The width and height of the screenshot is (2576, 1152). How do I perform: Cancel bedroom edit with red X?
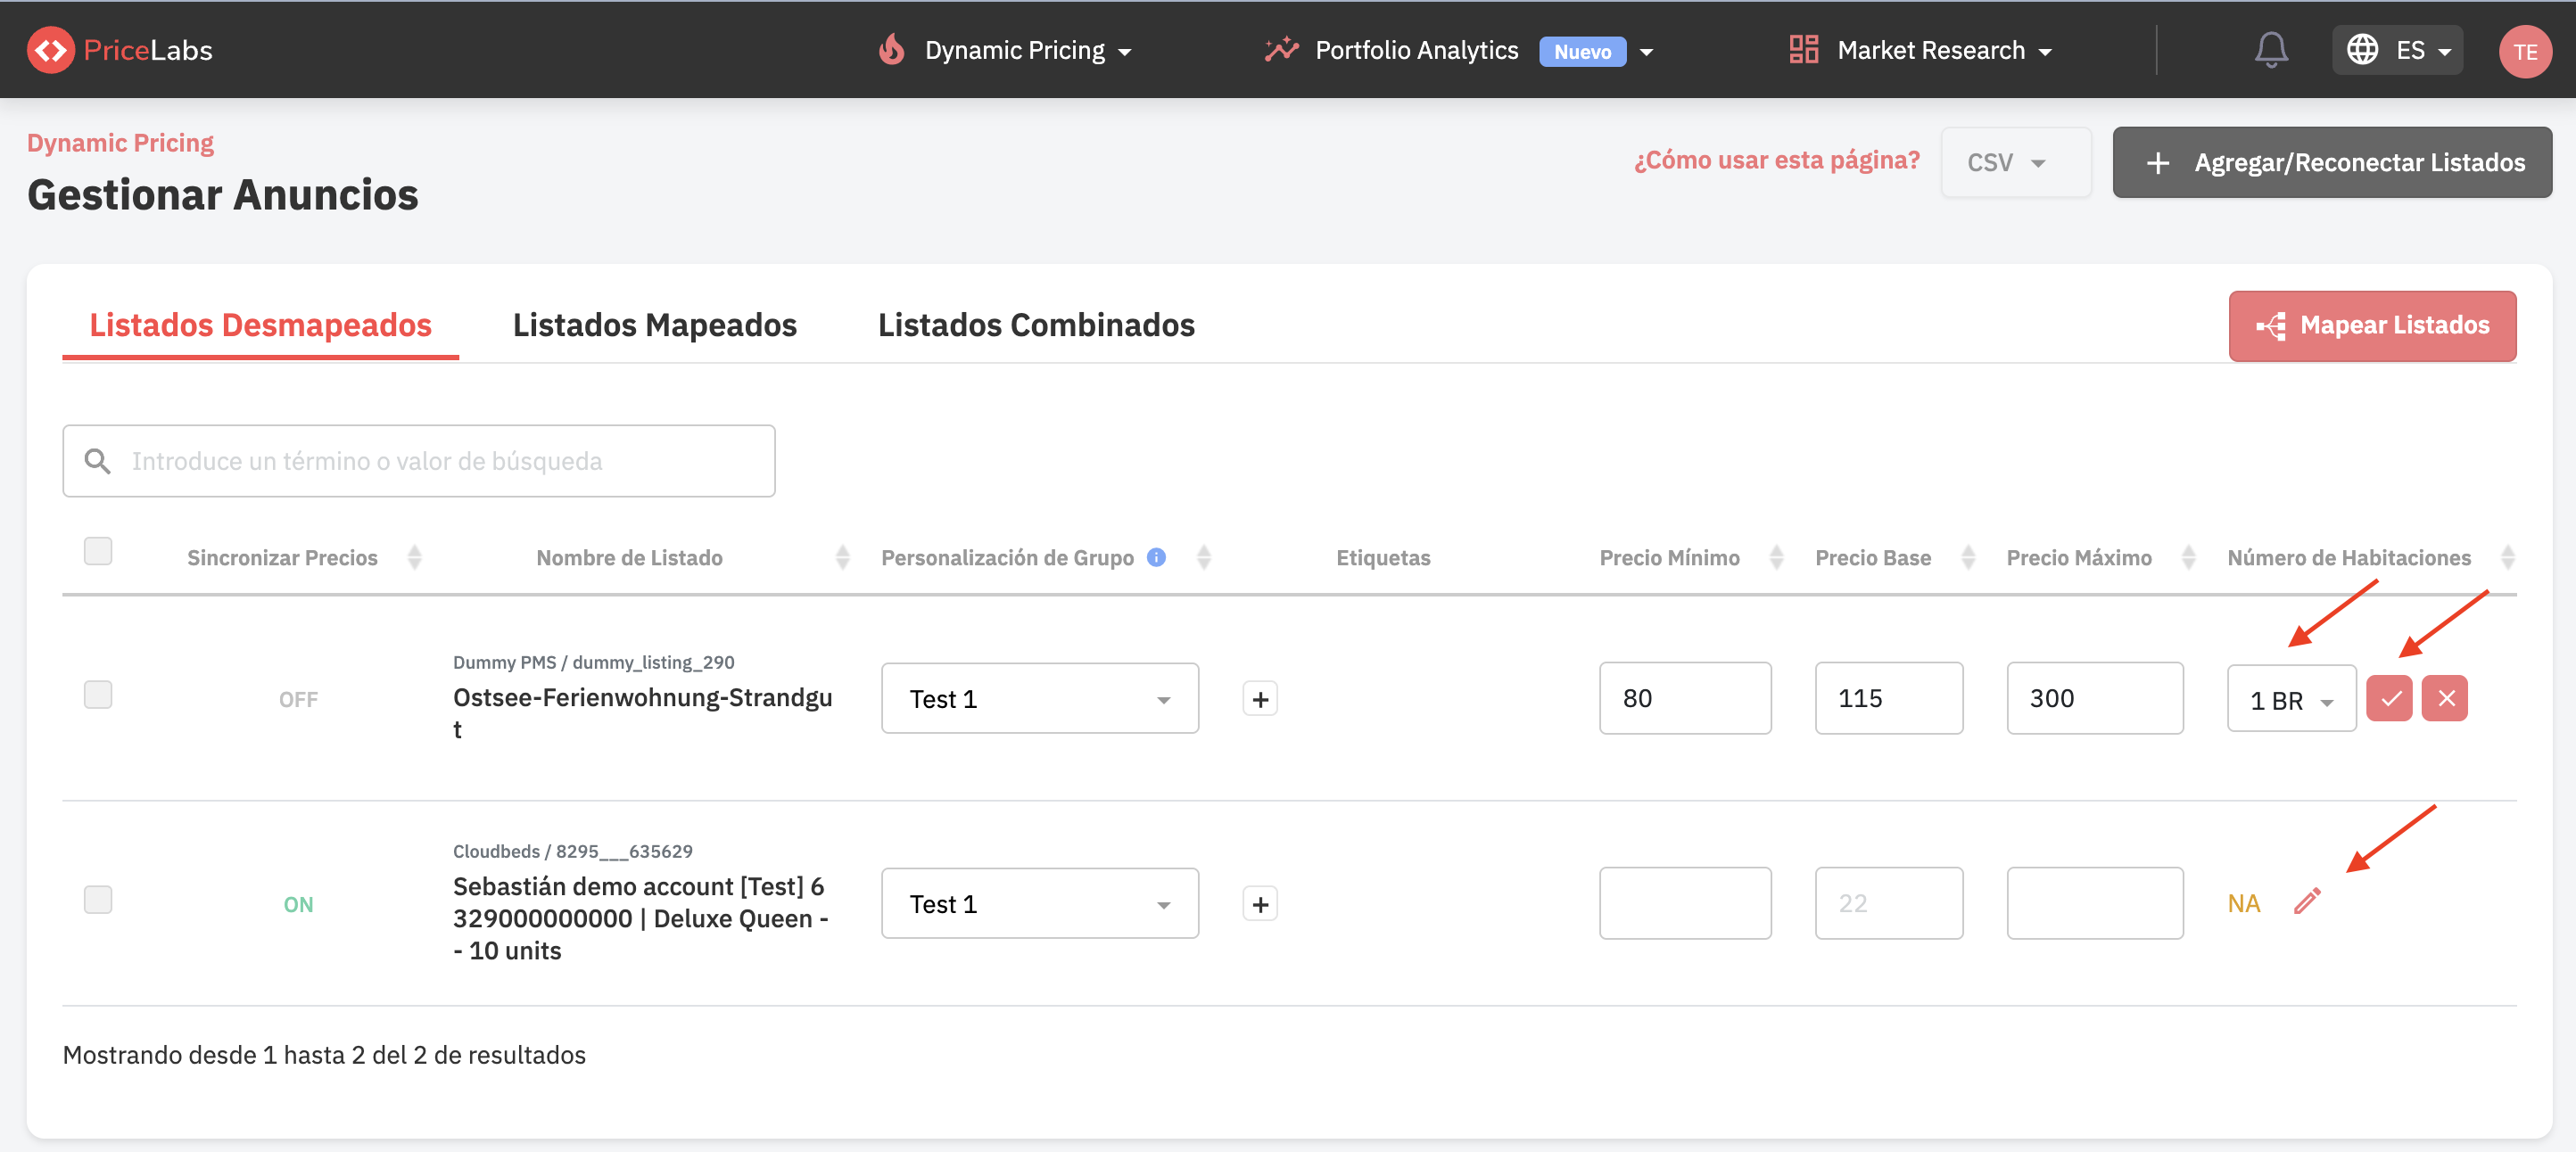pyautogui.click(x=2445, y=699)
